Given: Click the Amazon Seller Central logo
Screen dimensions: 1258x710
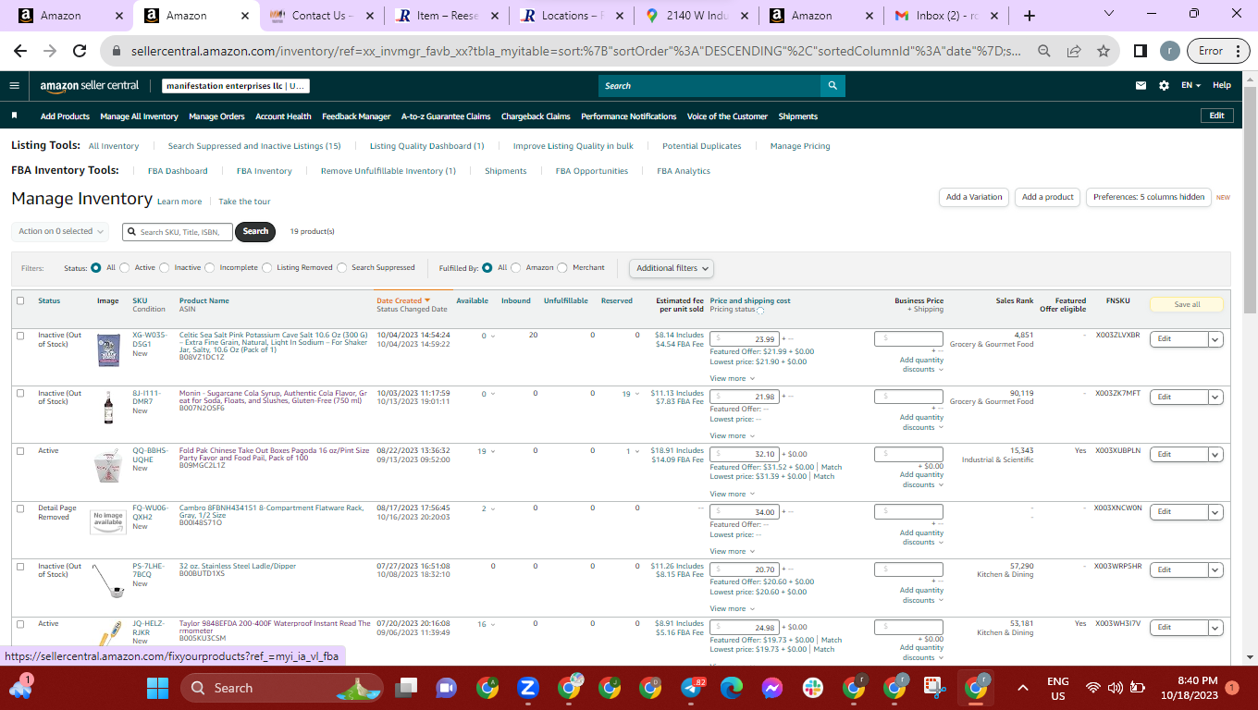Looking at the screenshot, I should (x=90, y=86).
